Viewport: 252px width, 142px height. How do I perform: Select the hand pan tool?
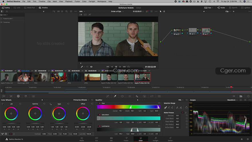click(x=164, y=11)
